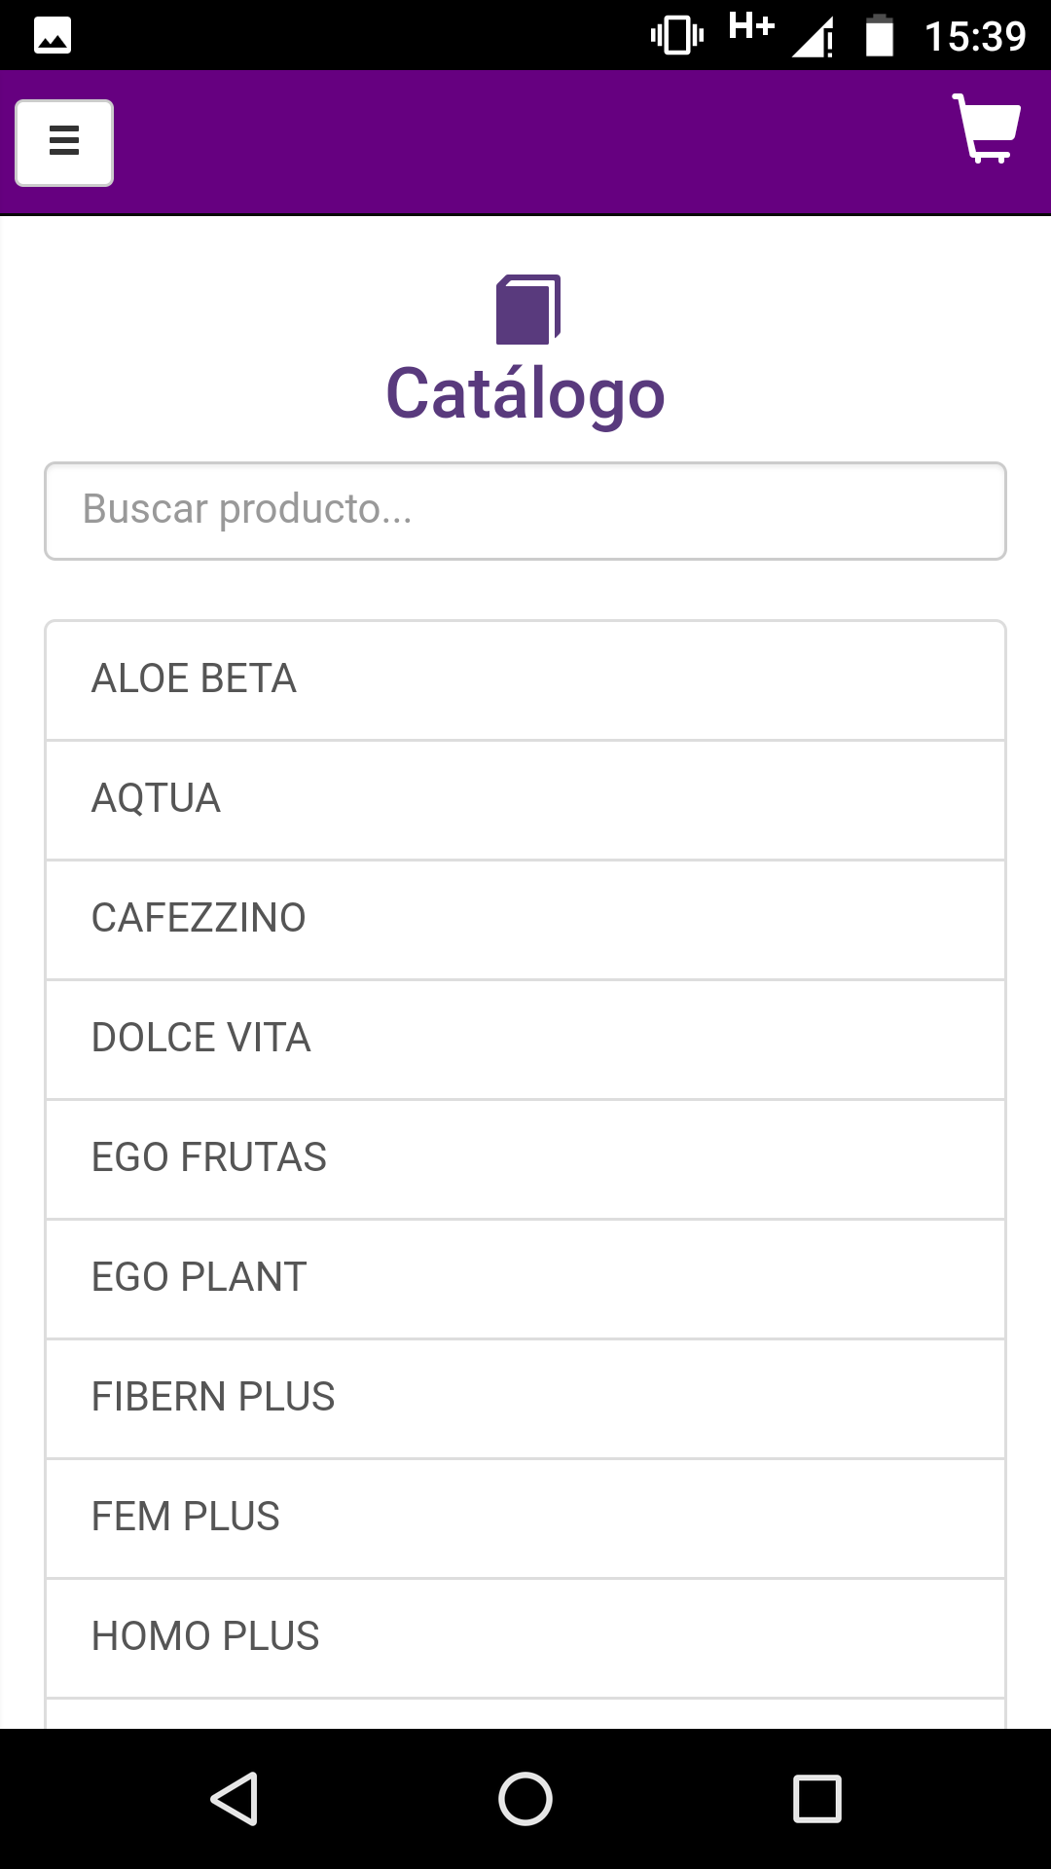The height and width of the screenshot is (1869, 1051).
Task: Tap the picture notification icon in status bar
Action: (53, 36)
